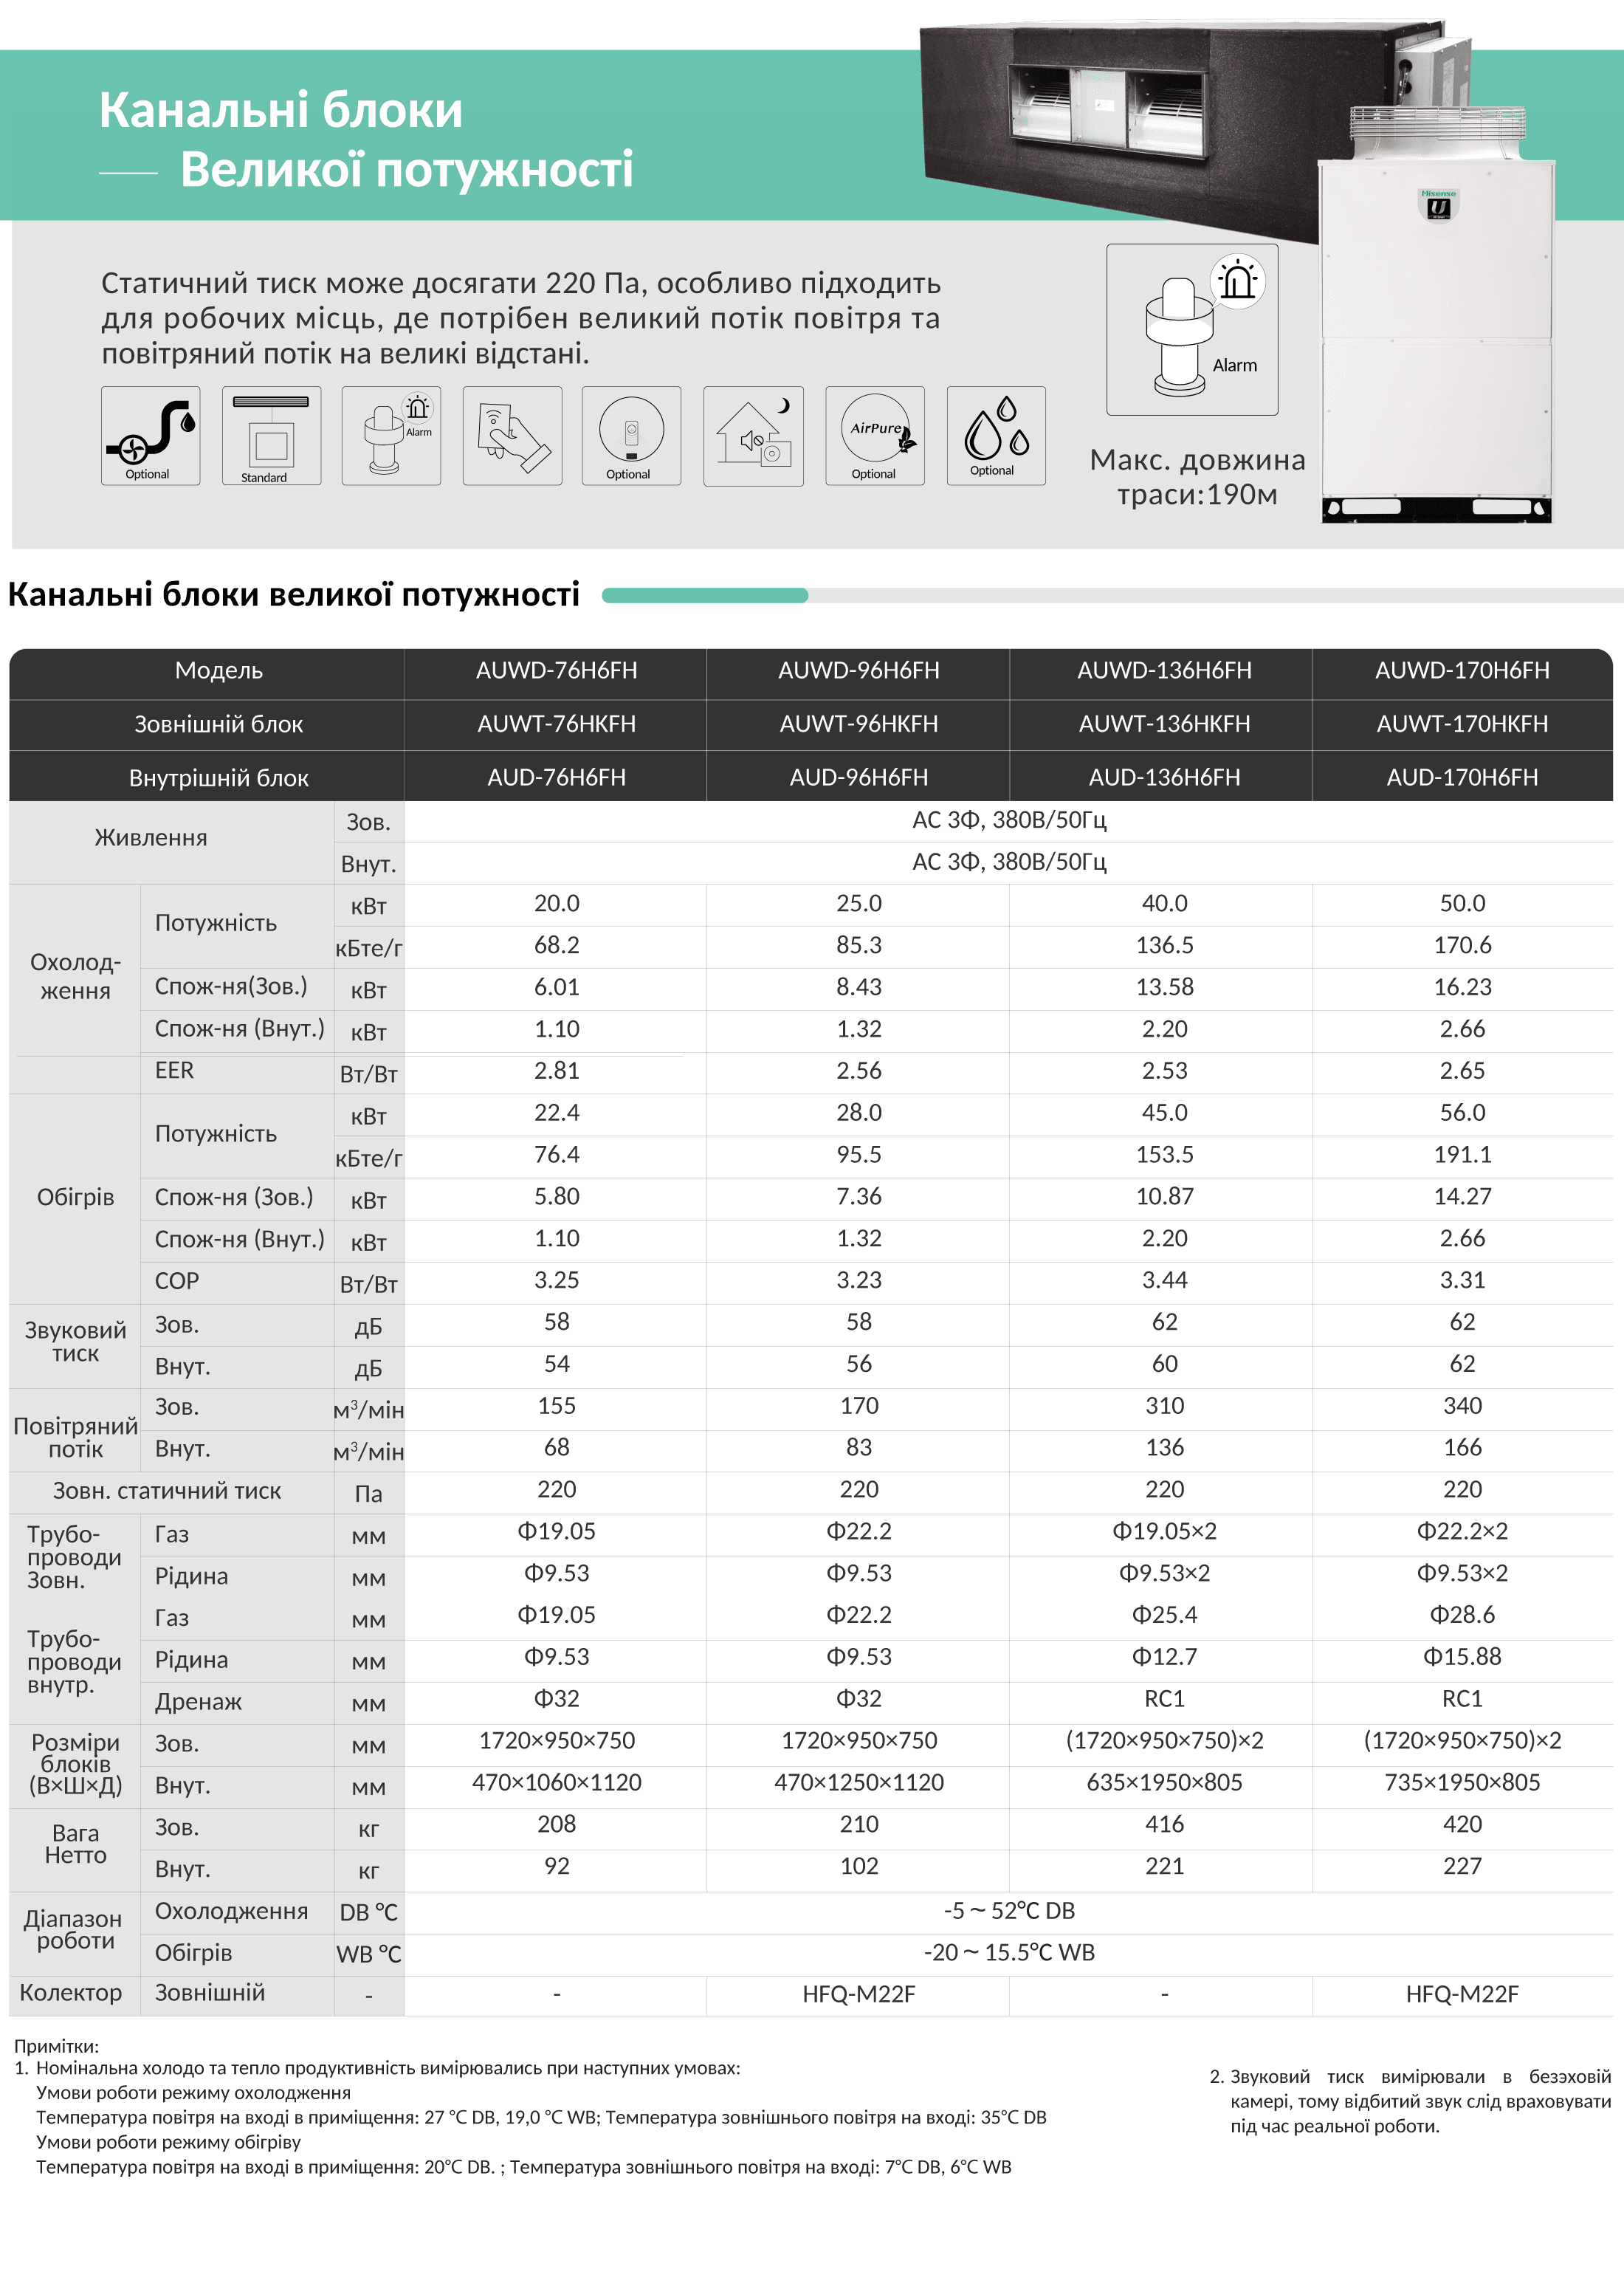Click the white outdoor unit photo
The image size is (1624, 2283).
click(x=1436, y=315)
